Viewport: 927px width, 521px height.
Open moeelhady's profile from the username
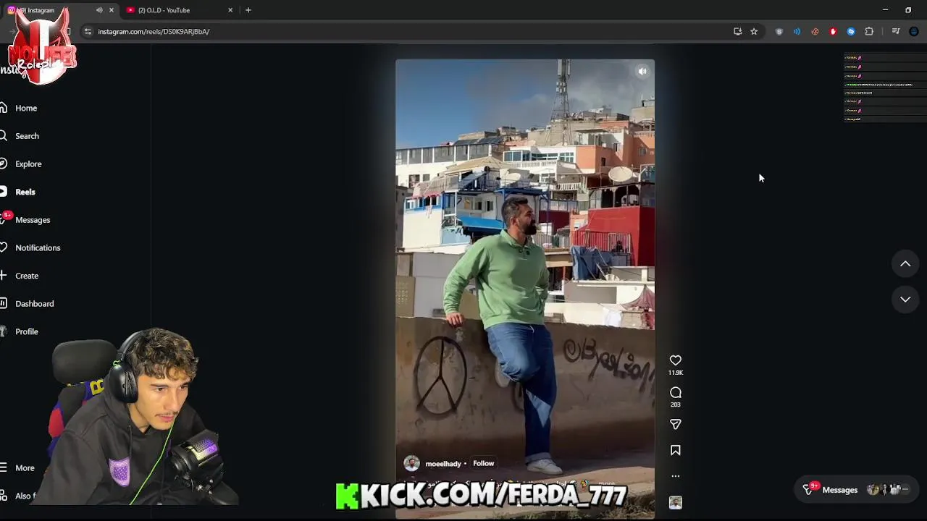click(x=443, y=464)
